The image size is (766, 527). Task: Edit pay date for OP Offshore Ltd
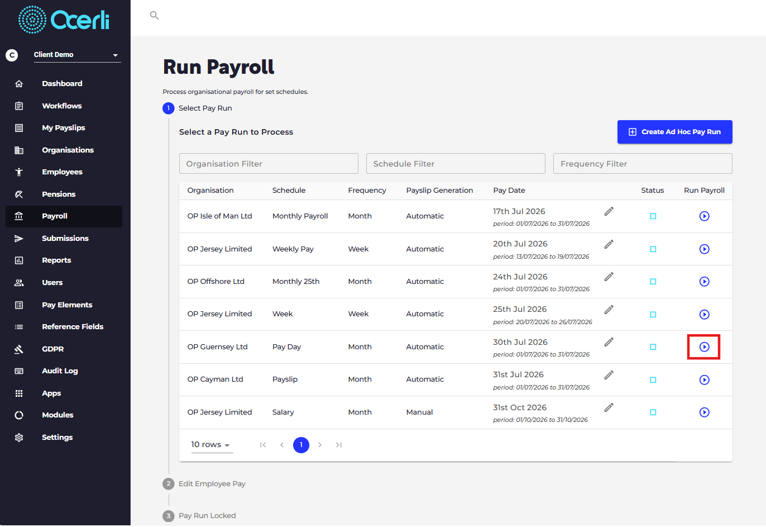coord(609,277)
